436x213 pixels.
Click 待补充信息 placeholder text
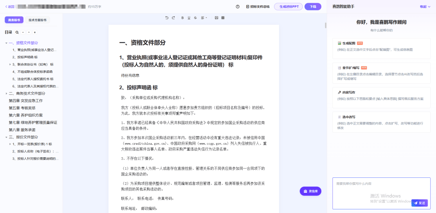click(130, 76)
